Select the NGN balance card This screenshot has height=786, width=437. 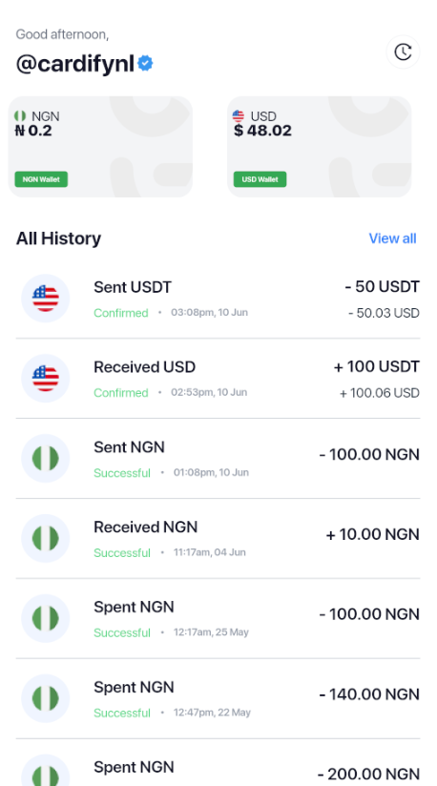click(100, 146)
